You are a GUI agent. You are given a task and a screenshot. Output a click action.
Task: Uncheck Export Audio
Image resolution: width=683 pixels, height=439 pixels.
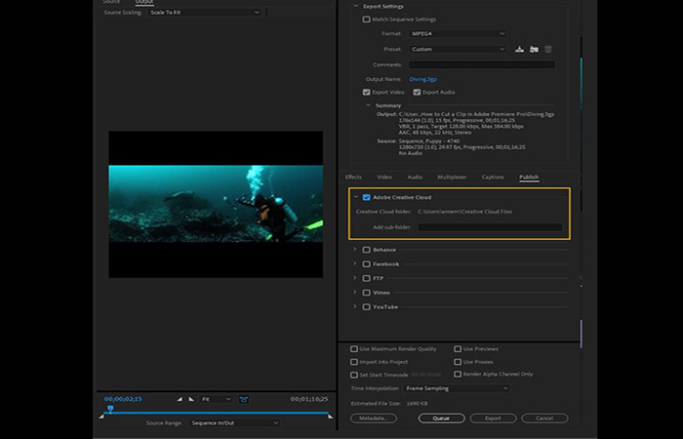coord(417,92)
